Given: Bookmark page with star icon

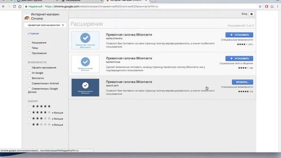Looking at the screenshot, I should click(x=260, y=7).
